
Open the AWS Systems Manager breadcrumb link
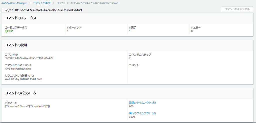pos(14,3)
